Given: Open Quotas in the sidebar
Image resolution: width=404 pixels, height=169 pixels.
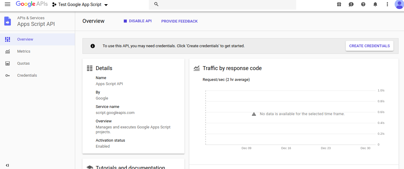Looking at the screenshot, I should (x=37, y=63).
